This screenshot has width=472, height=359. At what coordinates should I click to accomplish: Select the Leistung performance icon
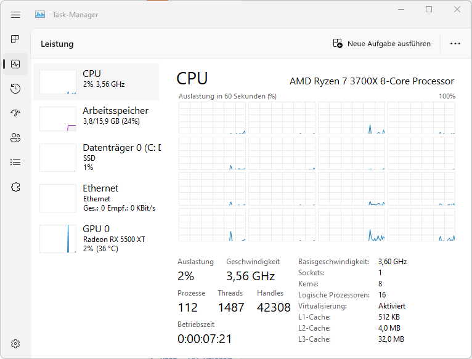(x=15, y=64)
